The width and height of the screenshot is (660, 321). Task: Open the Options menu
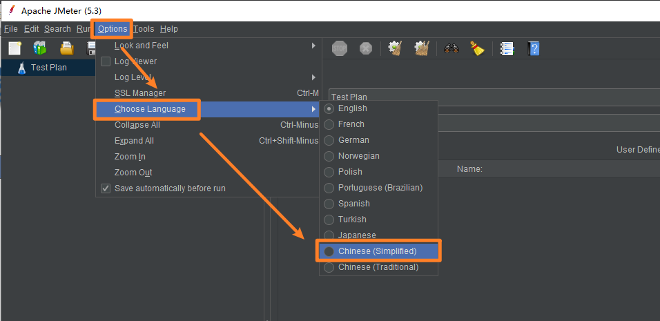pyautogui.click(x=113, y=29)
